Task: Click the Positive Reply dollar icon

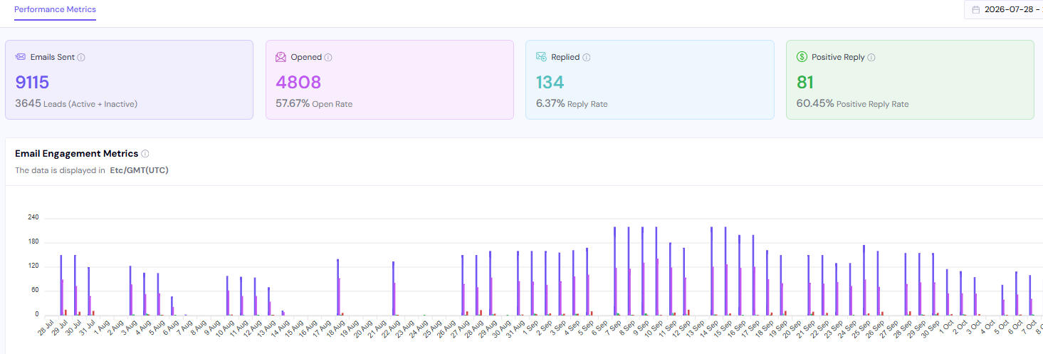Action: (x=802, y=57)
